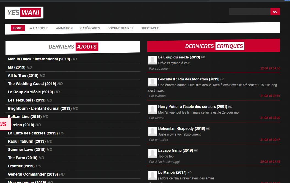Select the HOME menu item

pos(18,28)
